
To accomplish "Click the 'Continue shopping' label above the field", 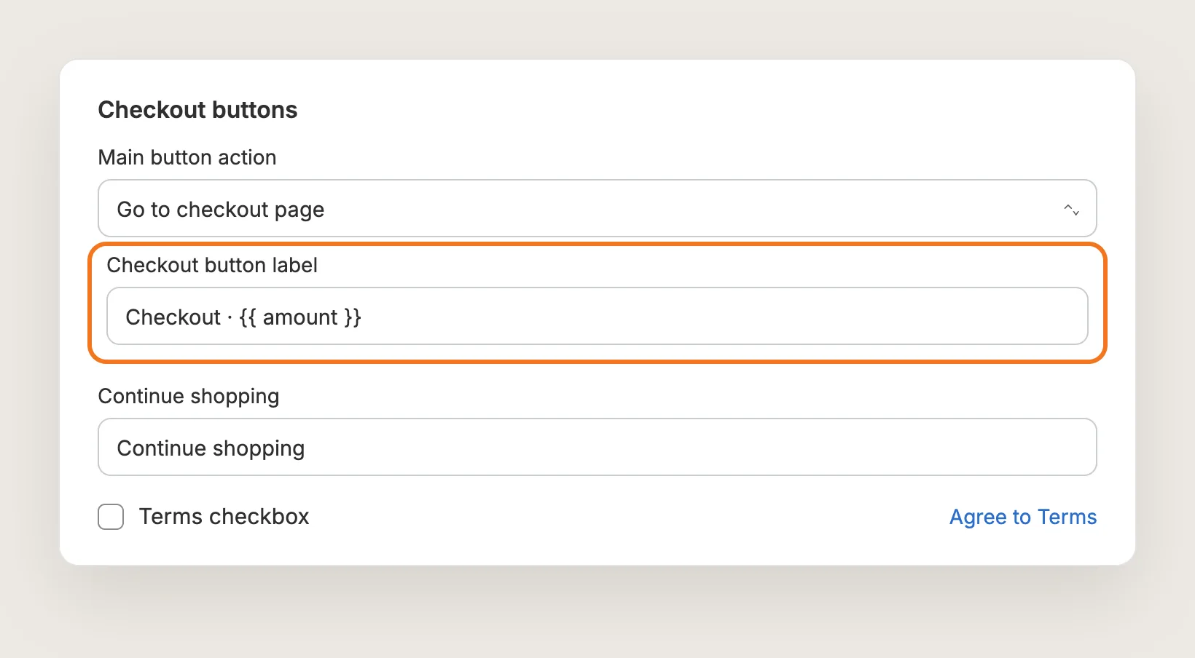I will (x=189, y=397).
